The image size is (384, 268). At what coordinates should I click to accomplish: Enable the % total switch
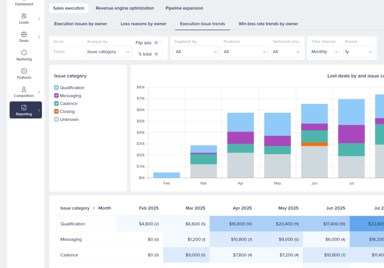click(x=158, y=54)
